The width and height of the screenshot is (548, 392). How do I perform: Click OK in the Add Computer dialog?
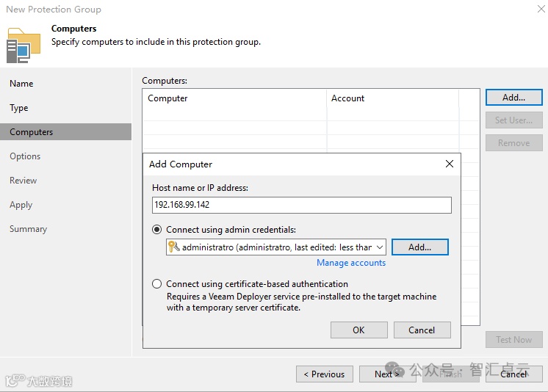tap(358, 330)
